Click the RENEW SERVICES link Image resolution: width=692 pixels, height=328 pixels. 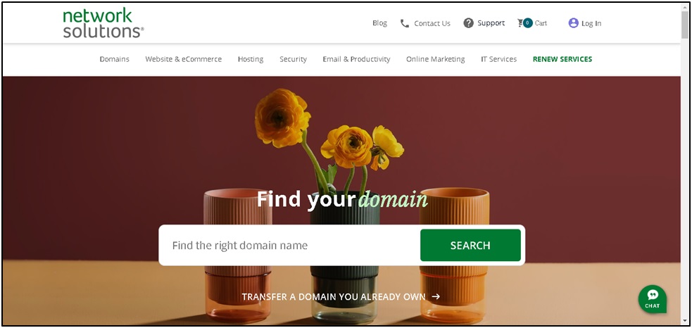(x=562, y=59)
